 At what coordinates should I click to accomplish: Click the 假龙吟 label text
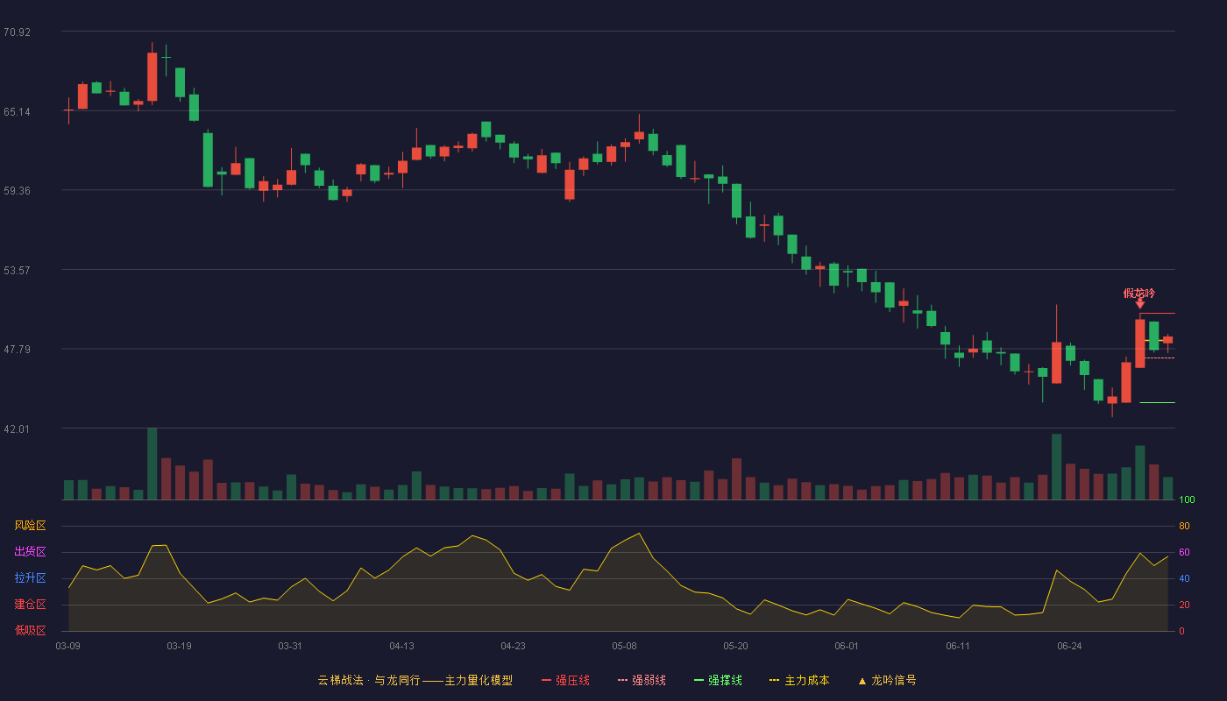tap(1139, 293)
